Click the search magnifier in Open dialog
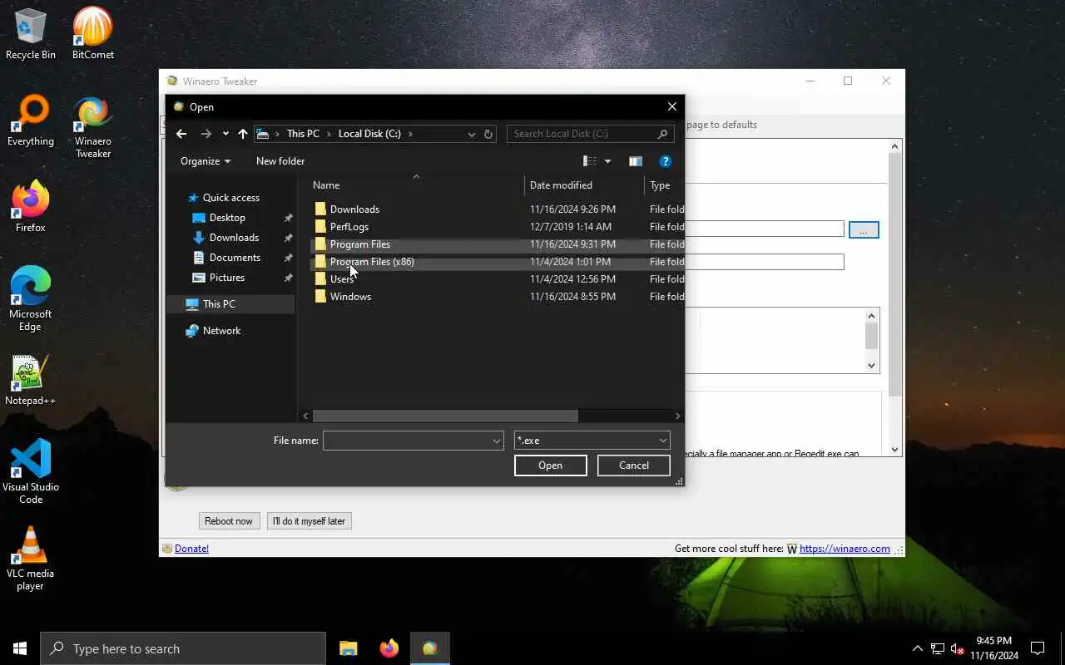 click(x=663, y=134)
